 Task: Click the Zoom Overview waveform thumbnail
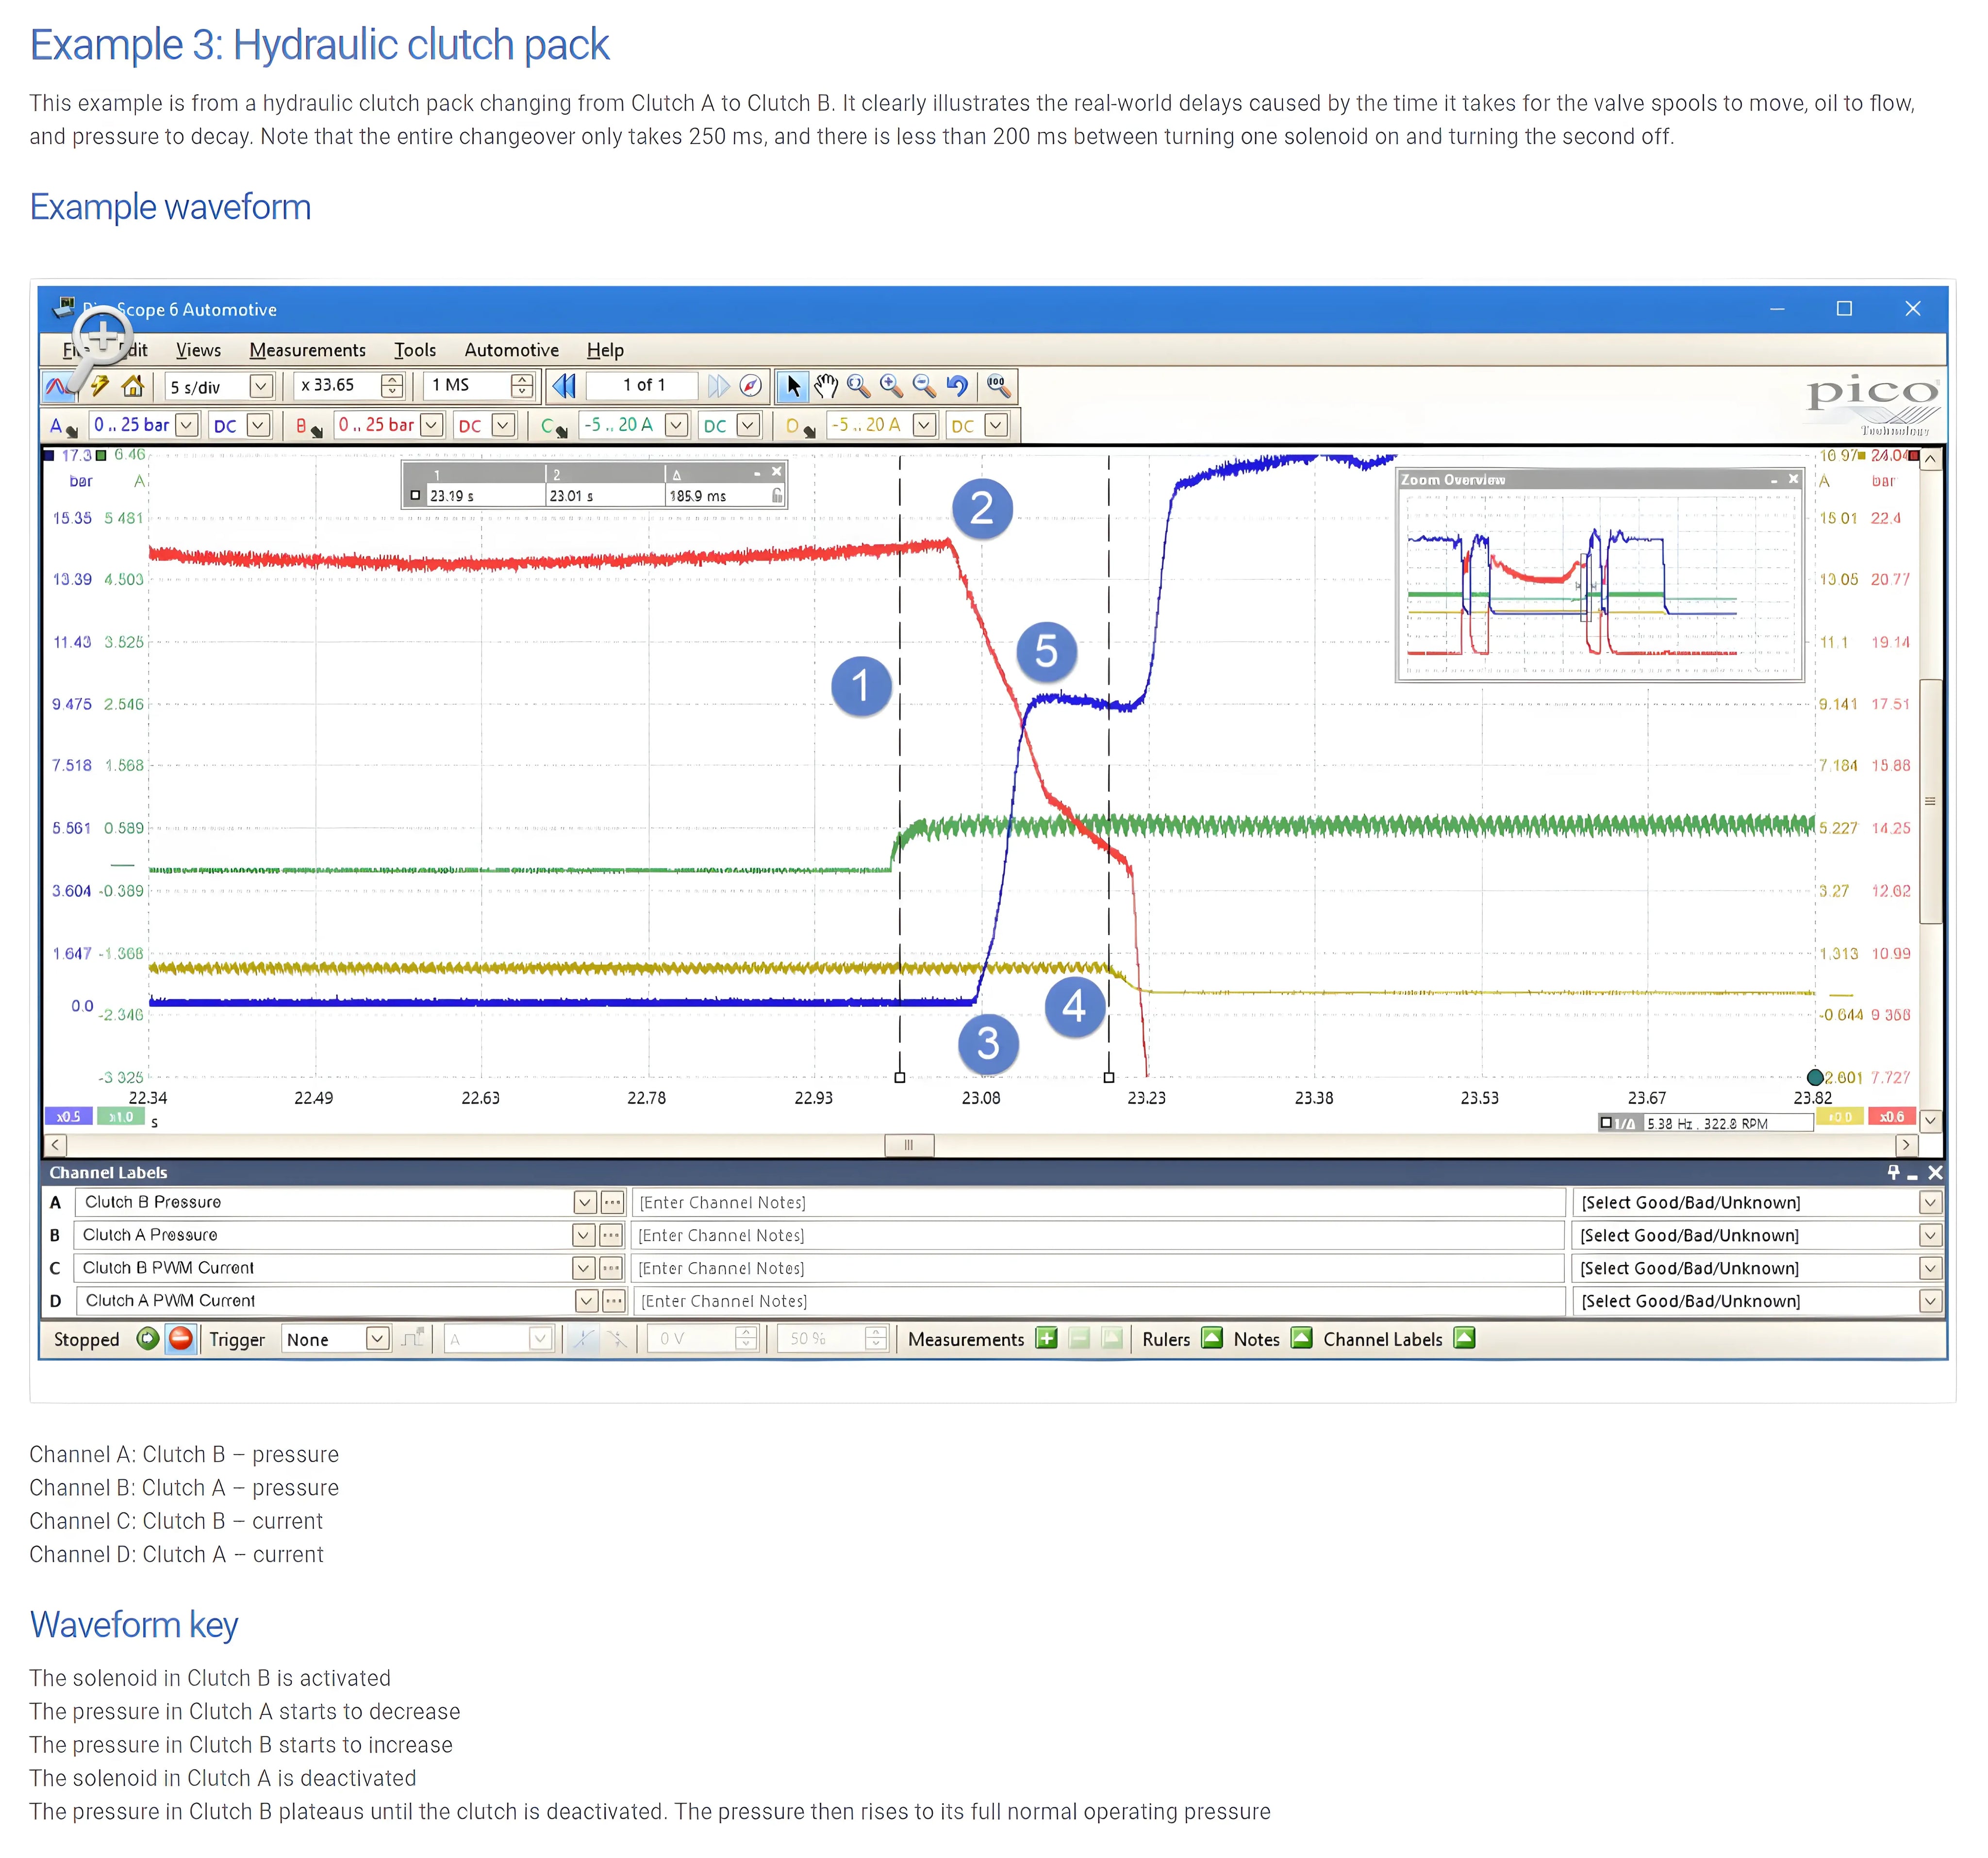[1600, 585]
